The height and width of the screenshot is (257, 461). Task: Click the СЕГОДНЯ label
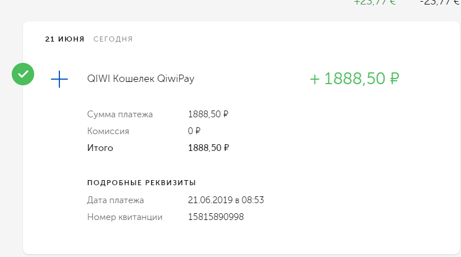pyautogui.click(x=113, y=39)
